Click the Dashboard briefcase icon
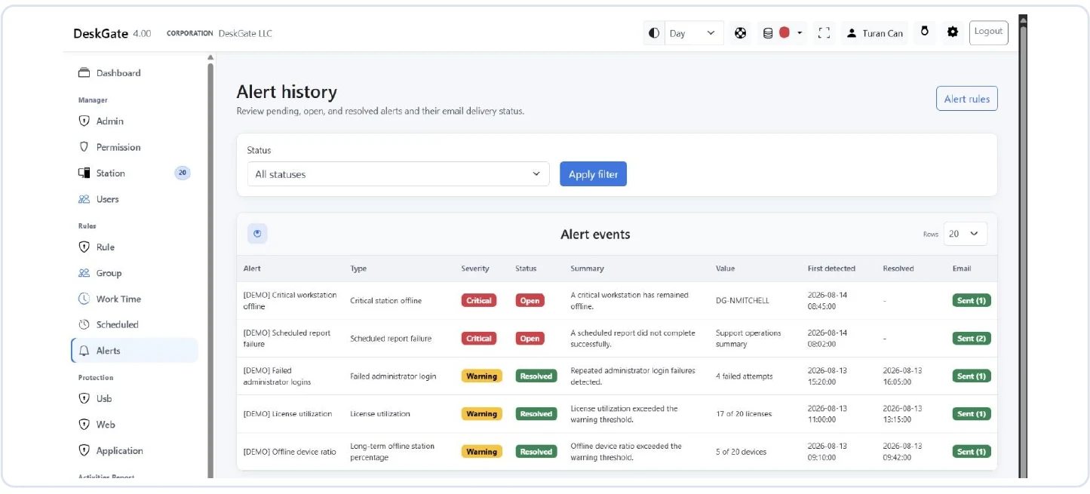The image size is (1090, 494). (x=84, y=73)
